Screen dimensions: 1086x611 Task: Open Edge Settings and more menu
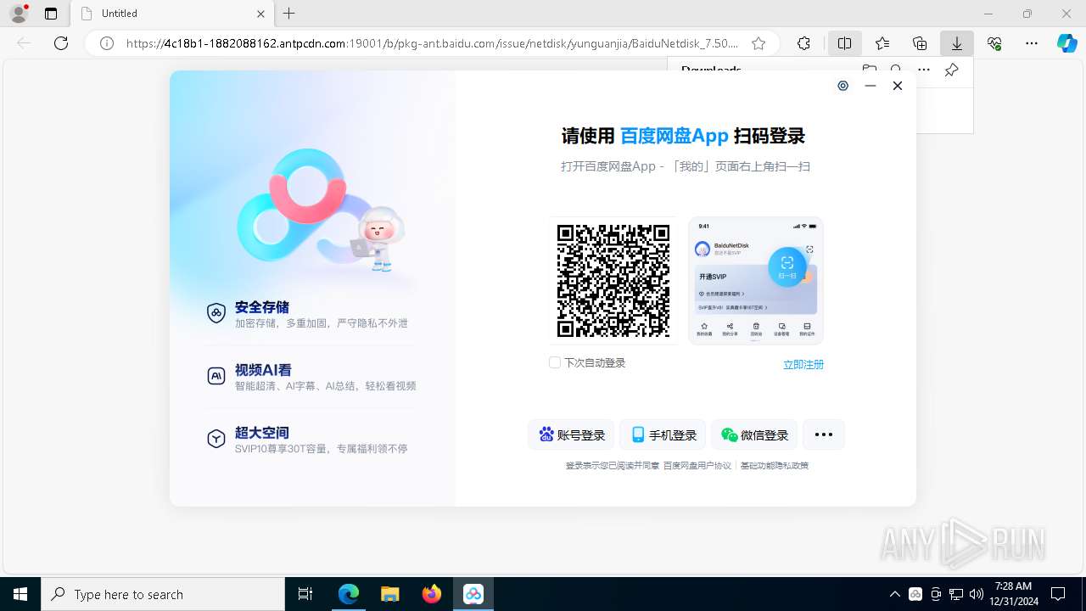point(1032,43)
